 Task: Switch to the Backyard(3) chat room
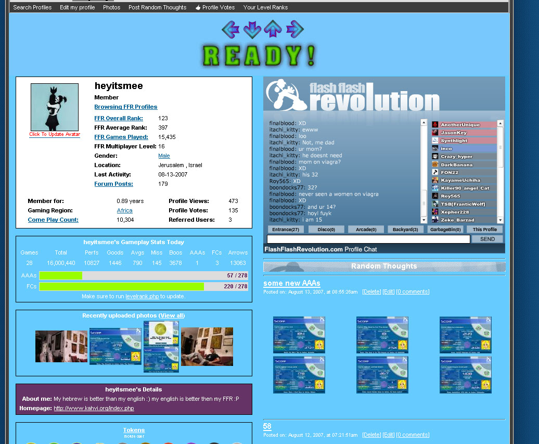pyautogui.click(x=405, y=230)
